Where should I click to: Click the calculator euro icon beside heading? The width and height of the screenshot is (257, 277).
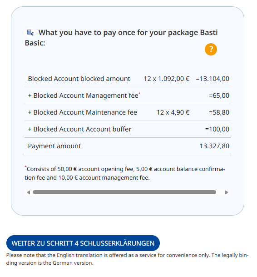[30, 32]
